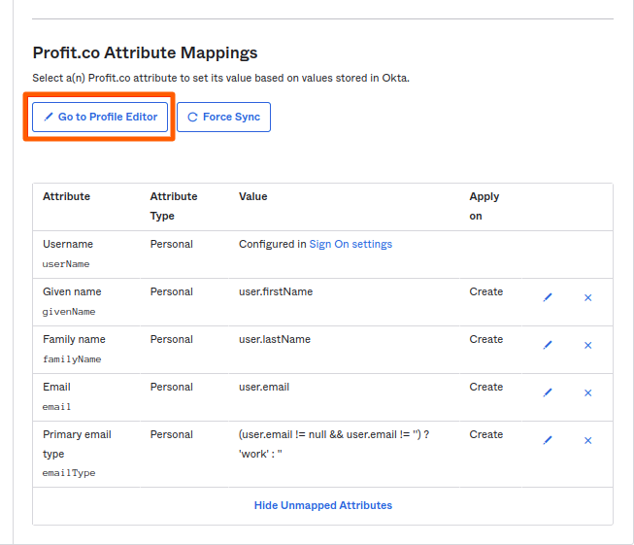Image resolution: width=634 pixels, height=545 pixels.
Task: Open the Sign On settings link
Action: click(350, 244)
